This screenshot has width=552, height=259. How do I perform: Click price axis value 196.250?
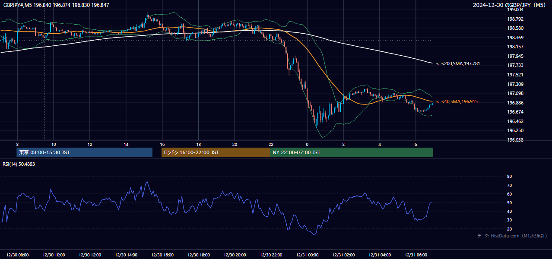(x=515, y=130)
